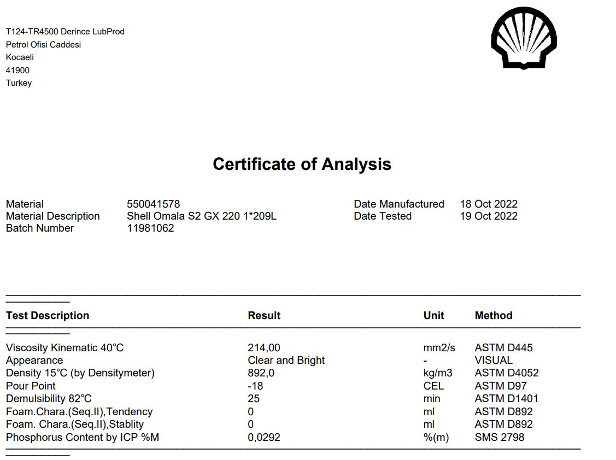This screenshot has height=460, width=616.
Task: Click the Date Manufactured value 18 Oct 2022
Action: click(x=488, y=204)
